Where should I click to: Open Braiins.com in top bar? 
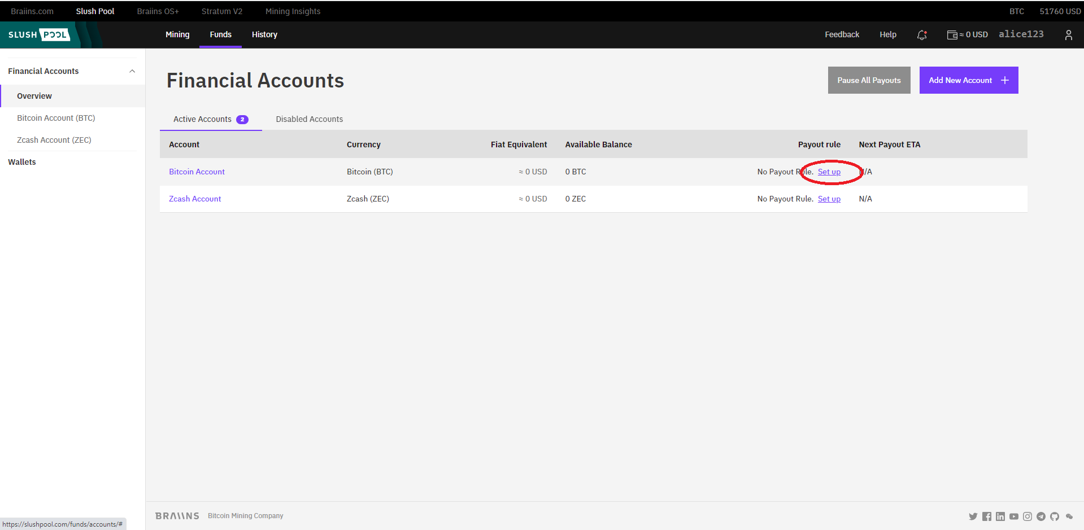point(32,11)
